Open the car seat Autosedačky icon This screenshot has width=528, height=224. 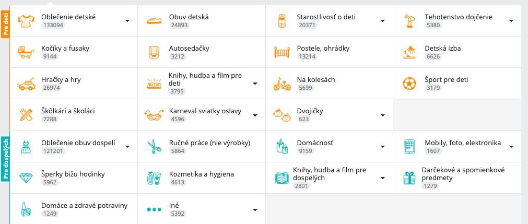(154, 52)
